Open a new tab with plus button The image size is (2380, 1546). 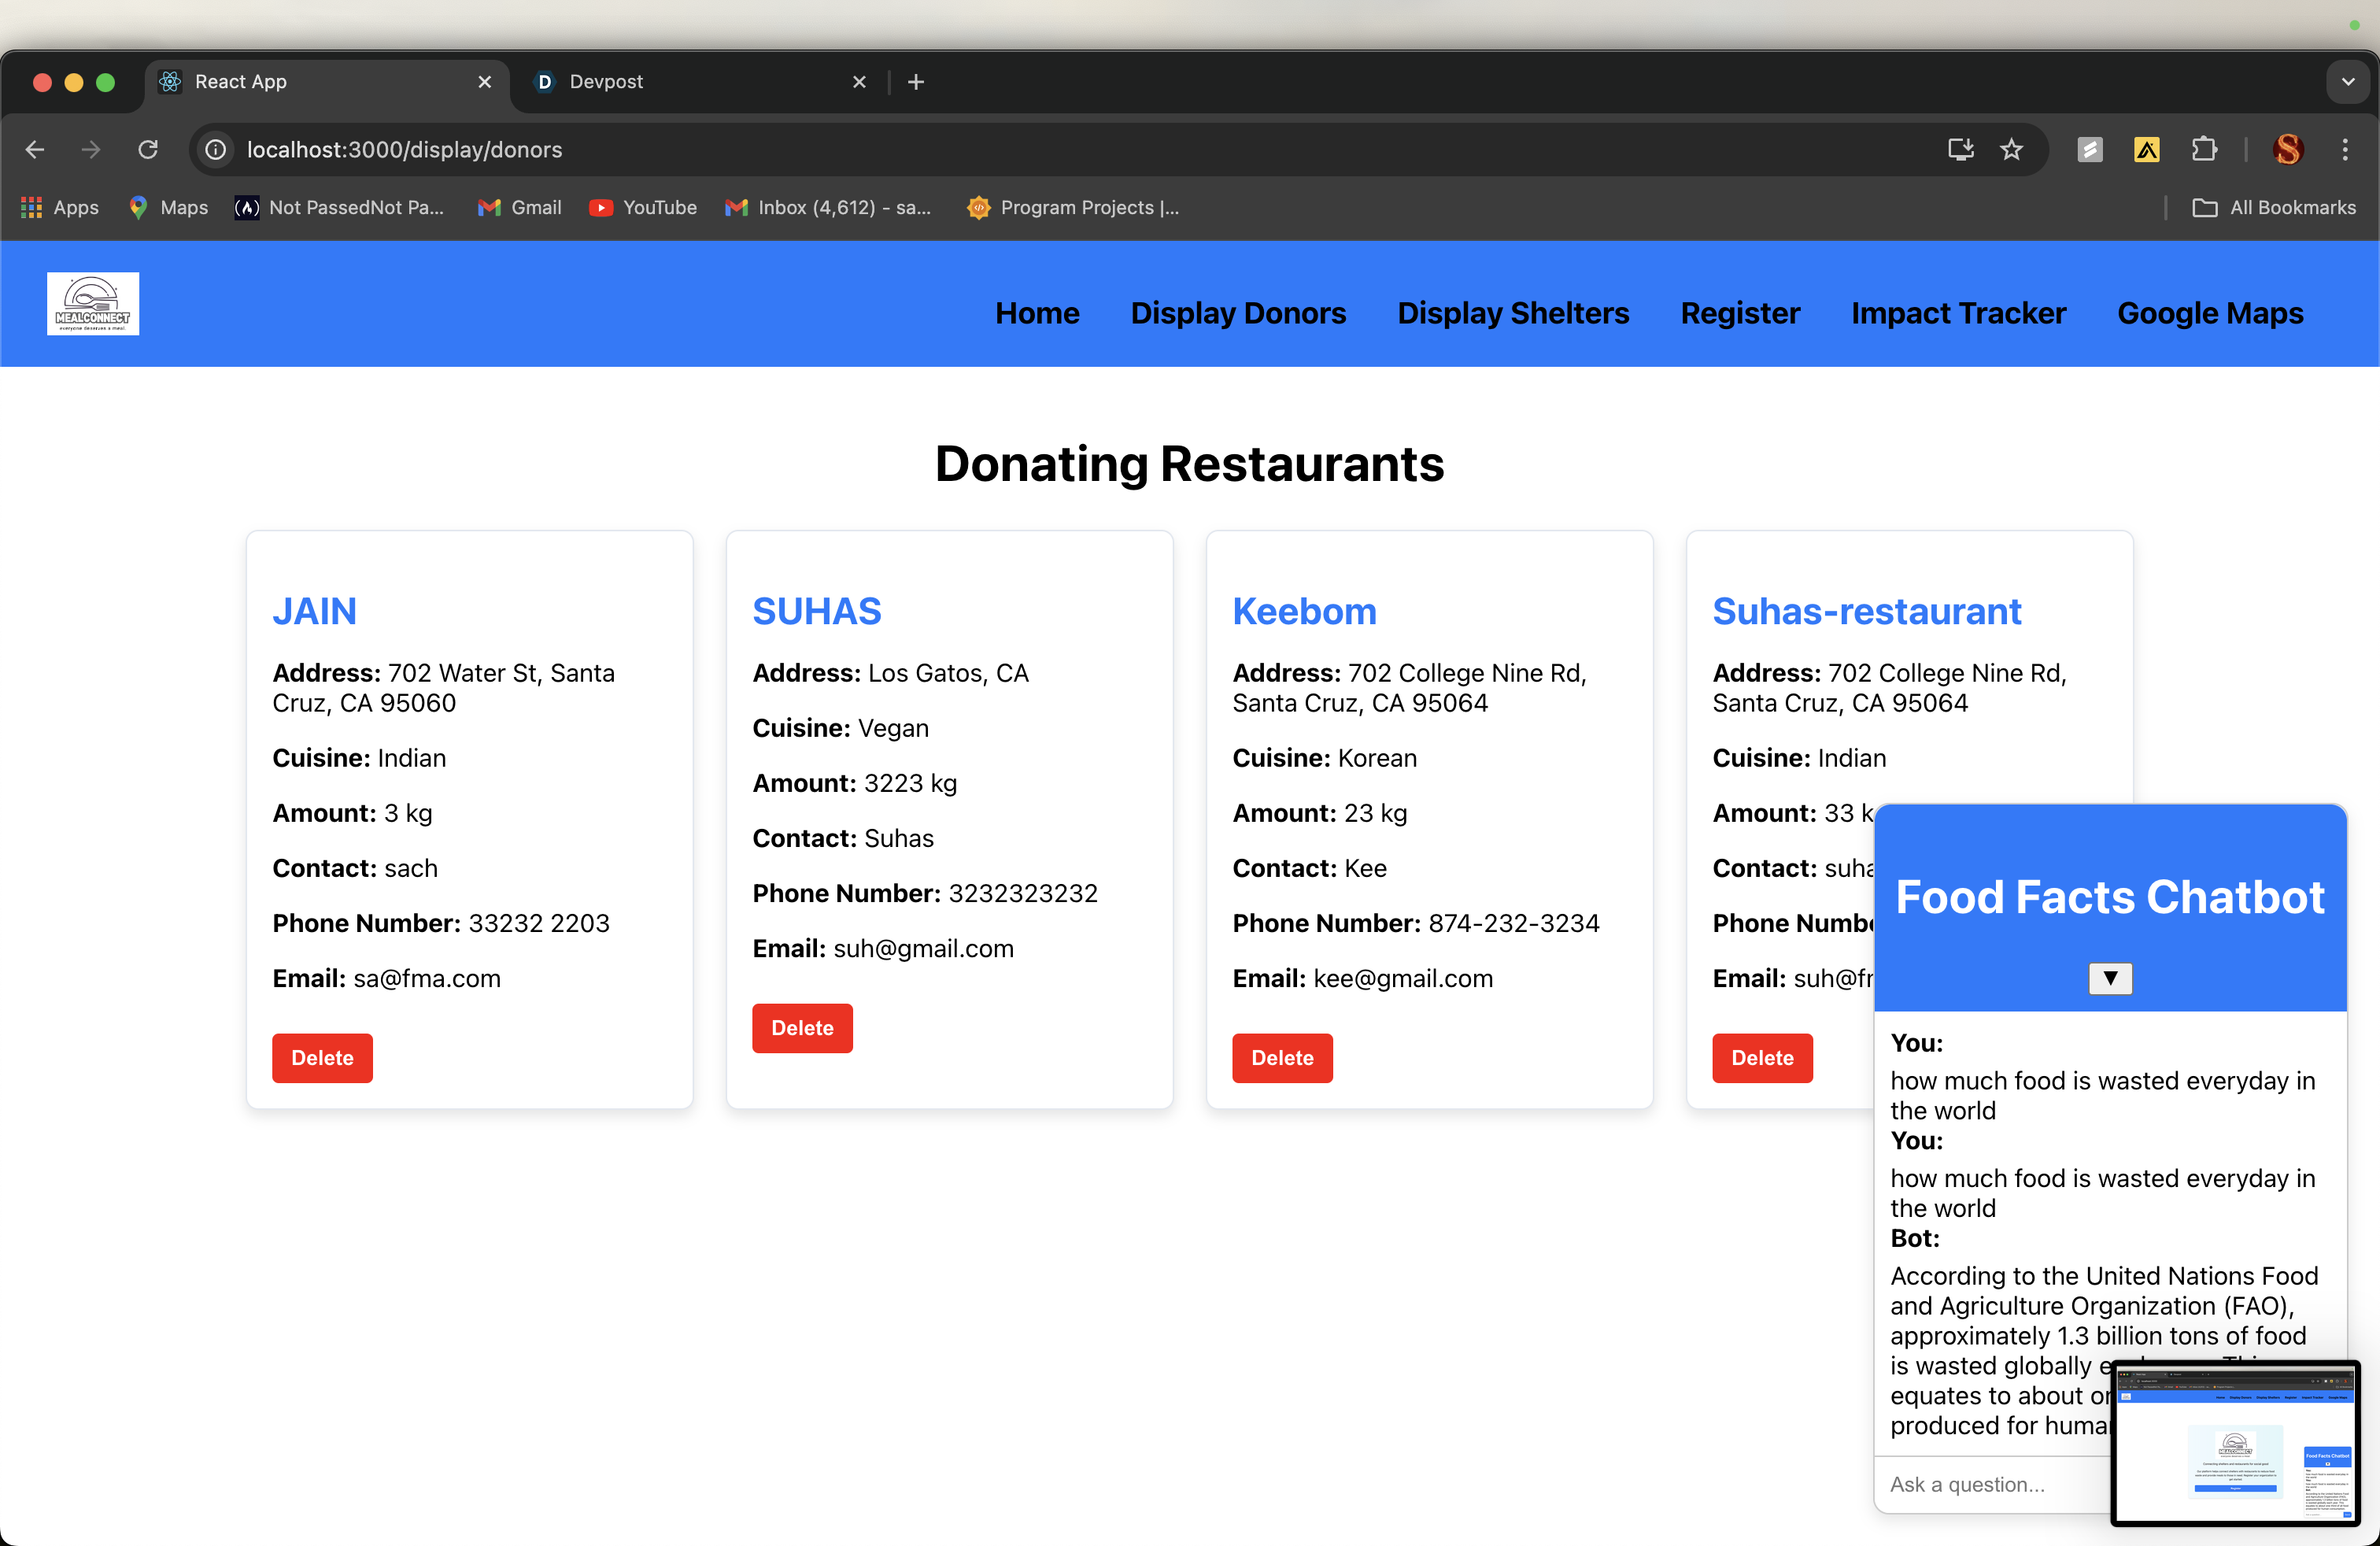pyautogui.click(x=916, y=82)
